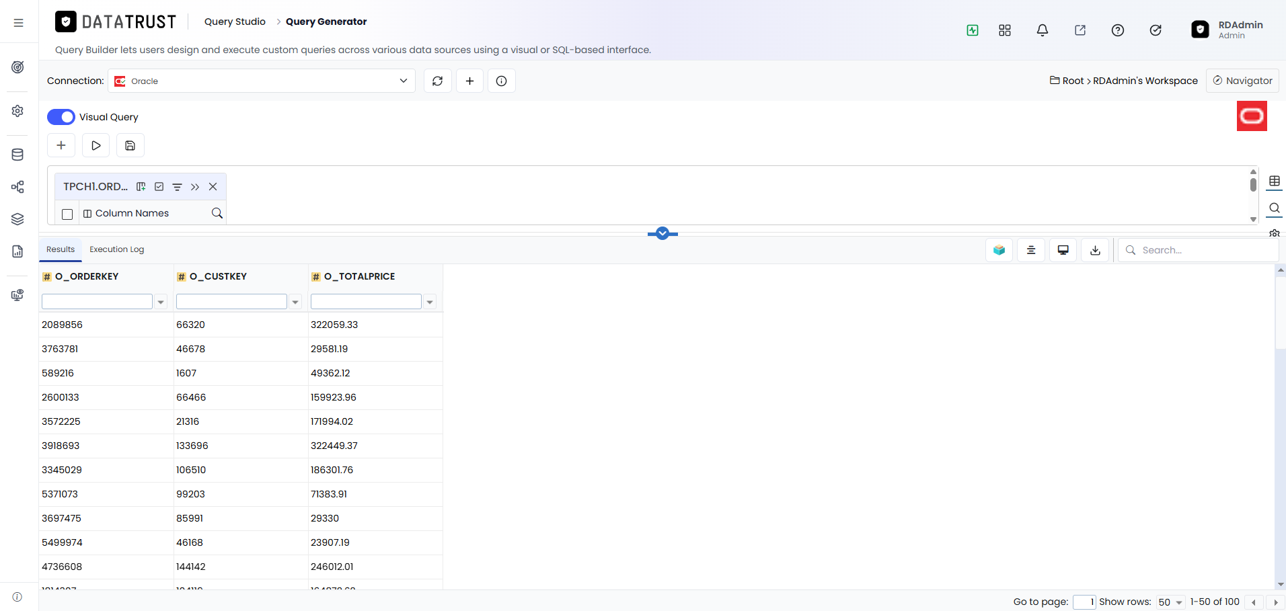Open O_CUSTKEY filter dropdown arrow
Viewport: 1286px width, 611px height.
click(x=295, y=302)
